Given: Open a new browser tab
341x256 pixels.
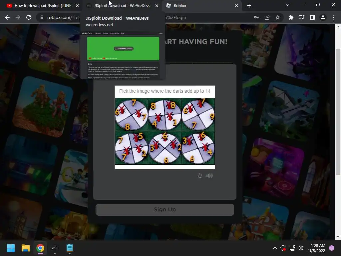Looking at the screenshot, I should [x=249, y=6].
